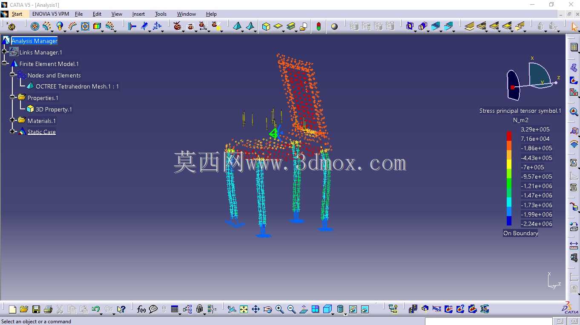Select 3D Property.1 in the tree
Viewport: 580px width, 325px height.
pyautogui.click(x=54, y=109)
